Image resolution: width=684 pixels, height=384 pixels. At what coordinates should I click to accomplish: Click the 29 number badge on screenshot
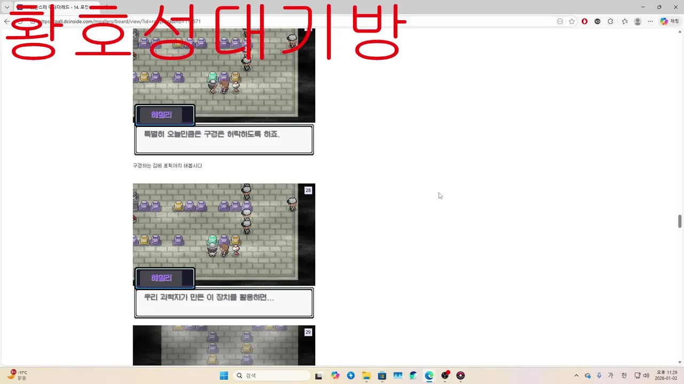pos(308,332)
